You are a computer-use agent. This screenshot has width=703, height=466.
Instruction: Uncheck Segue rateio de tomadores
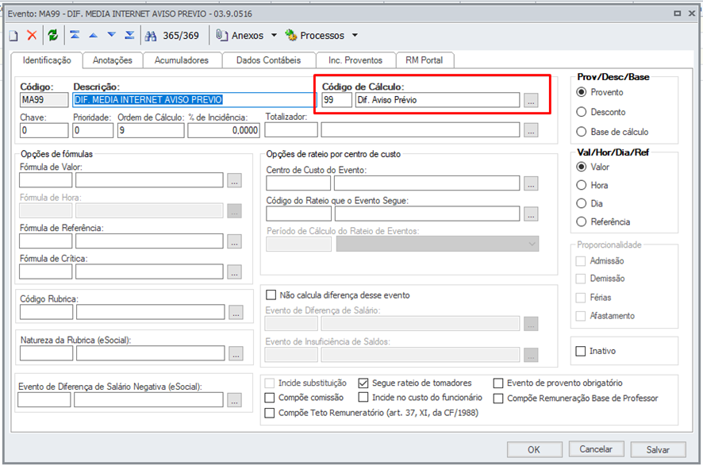click(x=363, y=383)
